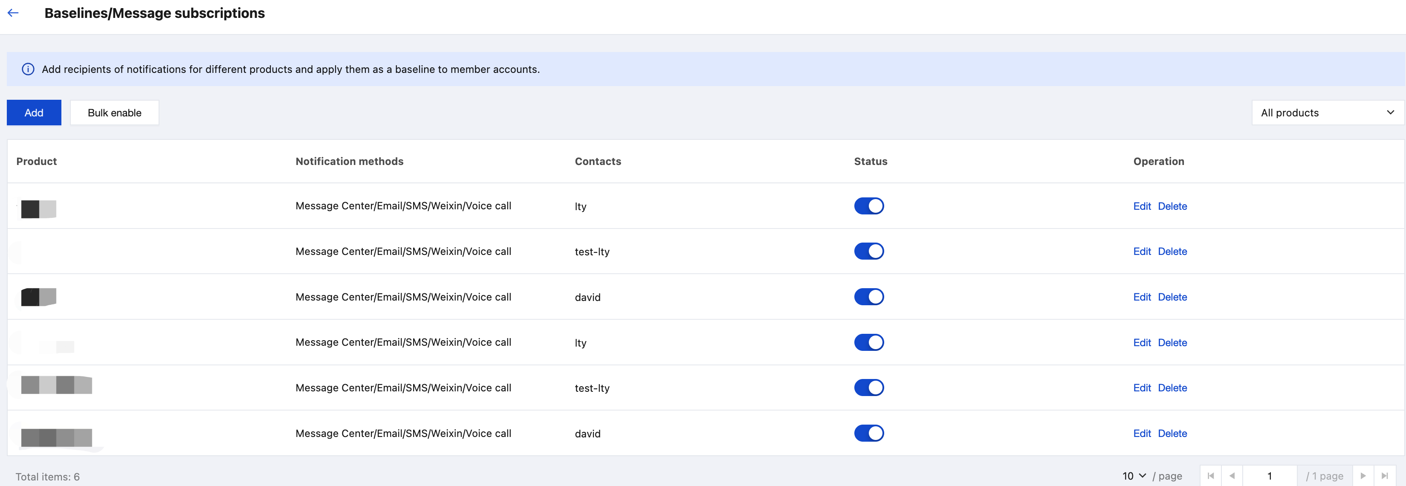Click the page number input field
The image size is (1406, 486).
point(1270,476)
